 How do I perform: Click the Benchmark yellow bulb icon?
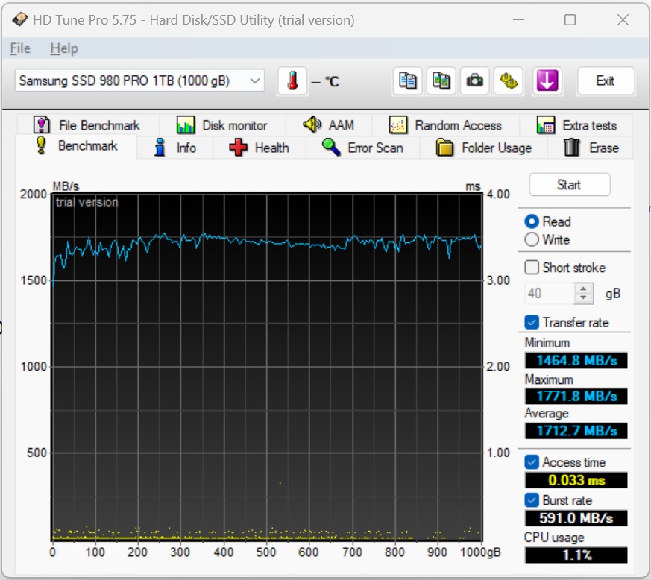41,145
